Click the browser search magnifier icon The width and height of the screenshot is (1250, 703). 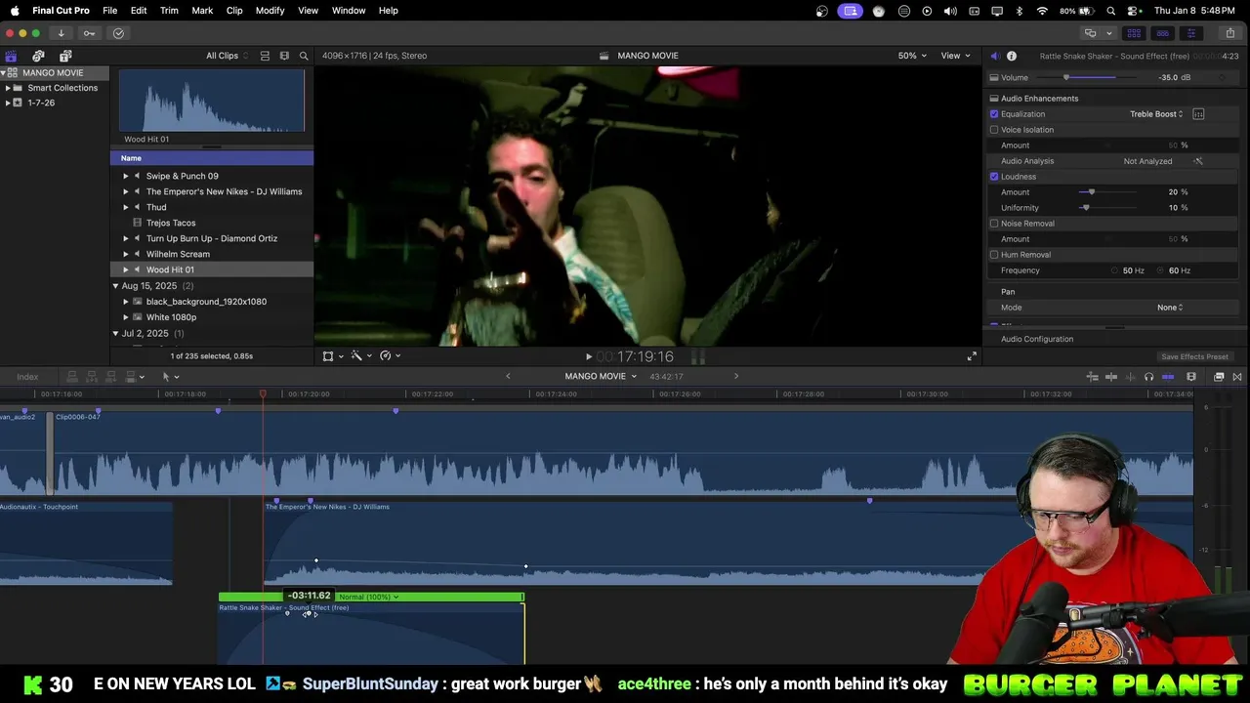(x=304, y=56)
